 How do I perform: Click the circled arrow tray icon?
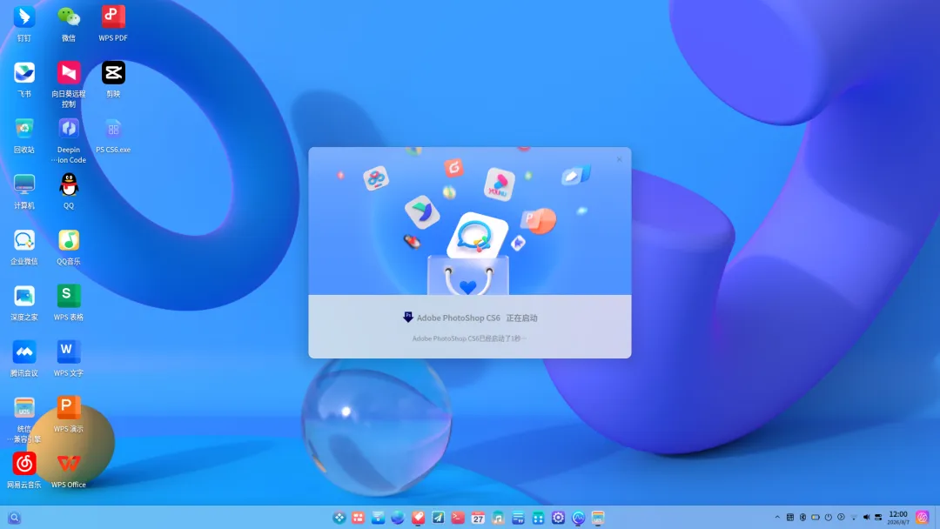pyautogui.click(x=841, y=517)
